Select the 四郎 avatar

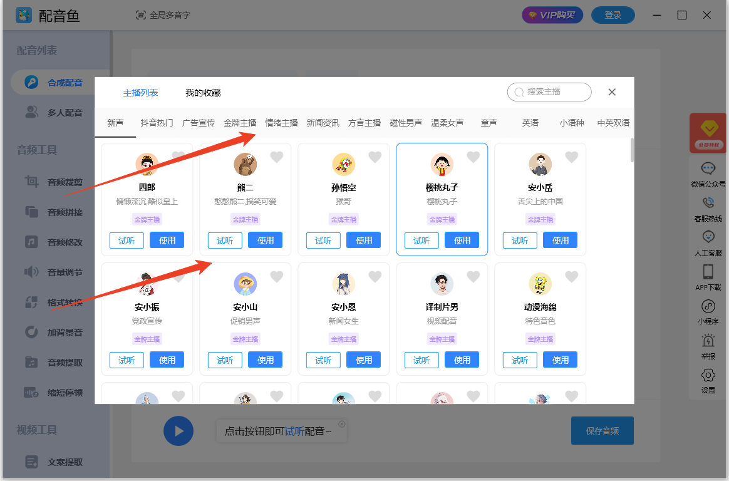pos(147,165)
